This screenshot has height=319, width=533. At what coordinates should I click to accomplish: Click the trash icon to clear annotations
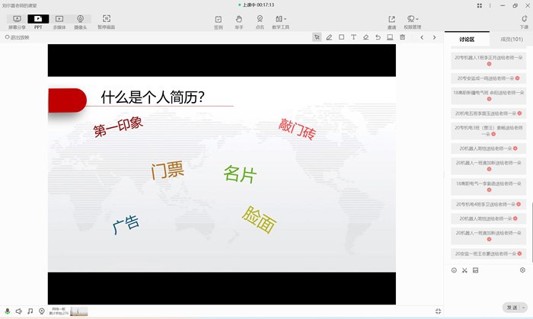[x=402, y=37]
